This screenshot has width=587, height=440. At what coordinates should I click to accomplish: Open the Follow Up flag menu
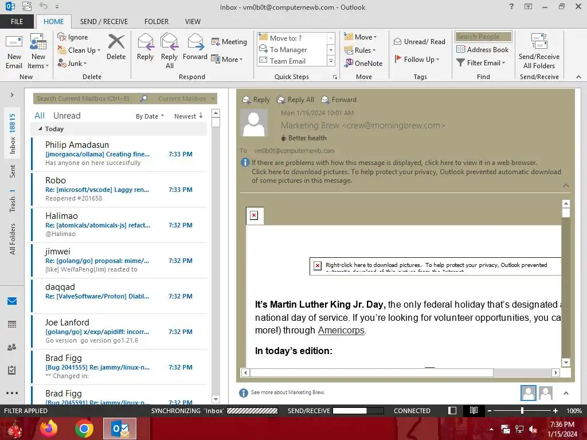point(417,59)
